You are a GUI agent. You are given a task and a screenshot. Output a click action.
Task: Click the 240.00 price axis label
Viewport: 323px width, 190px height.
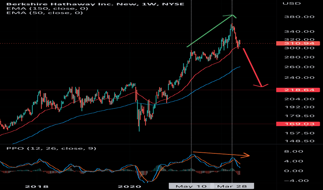[x=299, y=78]
